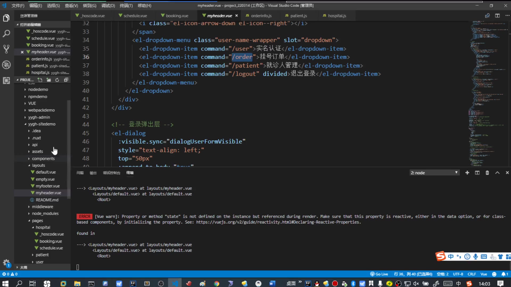
Task: Collapse the layouts folder
Action: click(38, 165)
